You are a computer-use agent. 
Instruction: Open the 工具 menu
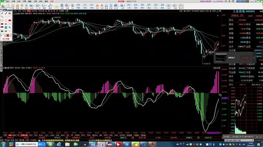point(35,1)
